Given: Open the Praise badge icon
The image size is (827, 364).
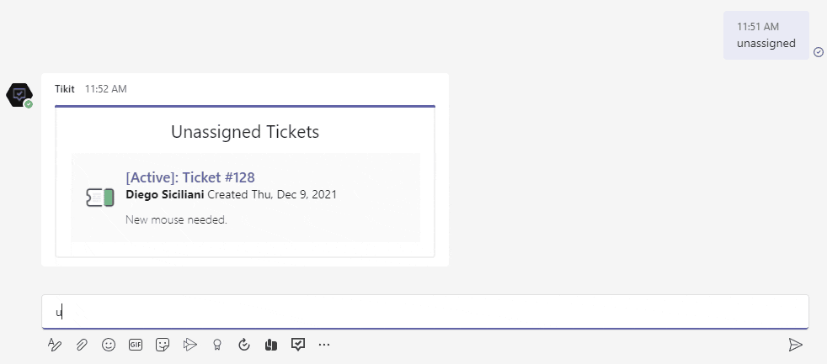Looking at the screenshot, I should (217, 344).
